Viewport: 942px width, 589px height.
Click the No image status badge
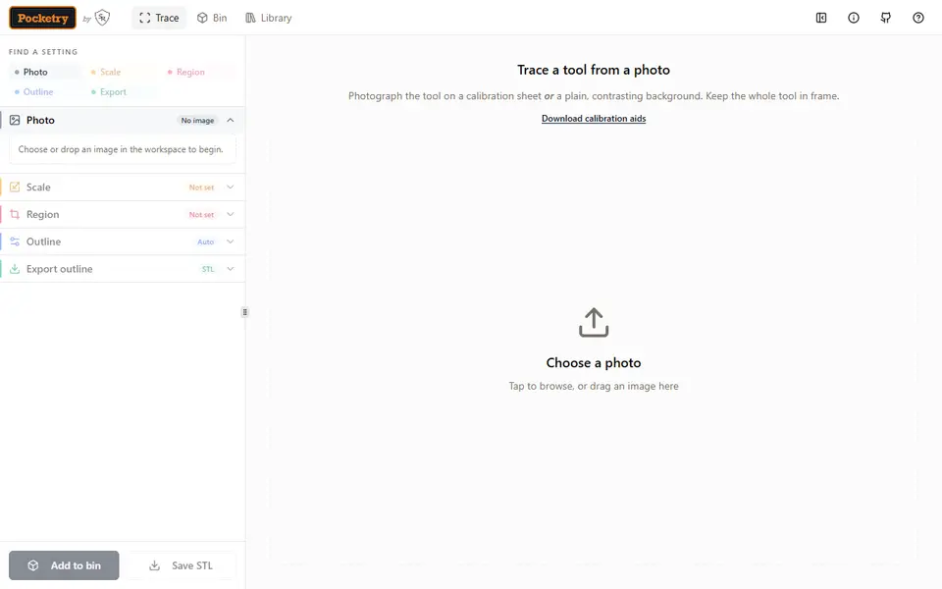click(x=197, y=120)
